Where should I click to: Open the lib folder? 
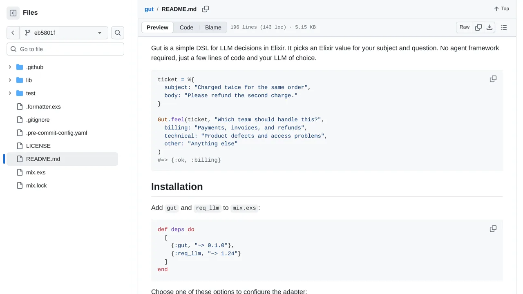(x=29, y=80)
